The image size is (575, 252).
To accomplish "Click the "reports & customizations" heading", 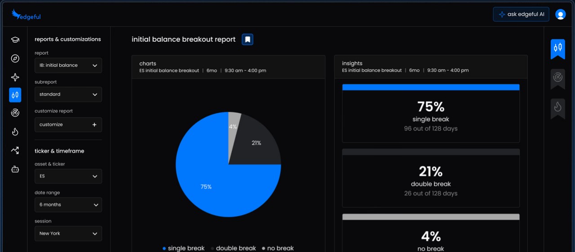I will (68, 39).
